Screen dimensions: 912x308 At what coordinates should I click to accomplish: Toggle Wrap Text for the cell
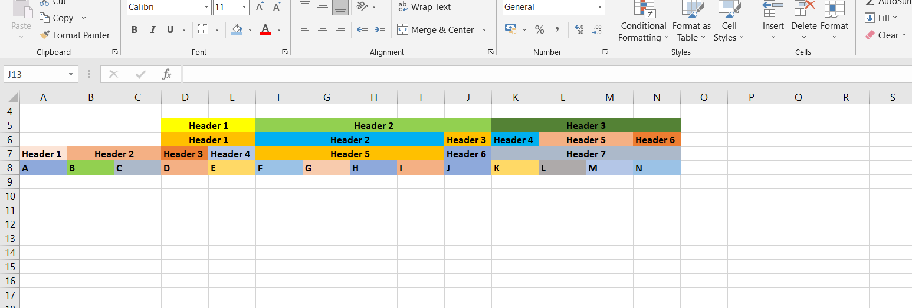tap(424, 7)
